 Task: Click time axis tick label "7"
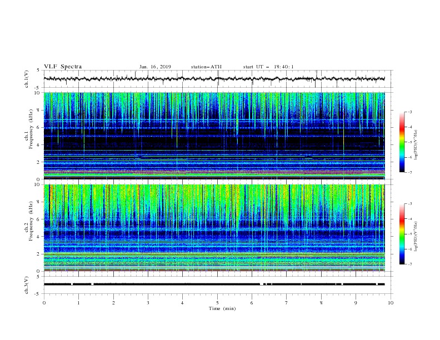coord(287,303)
